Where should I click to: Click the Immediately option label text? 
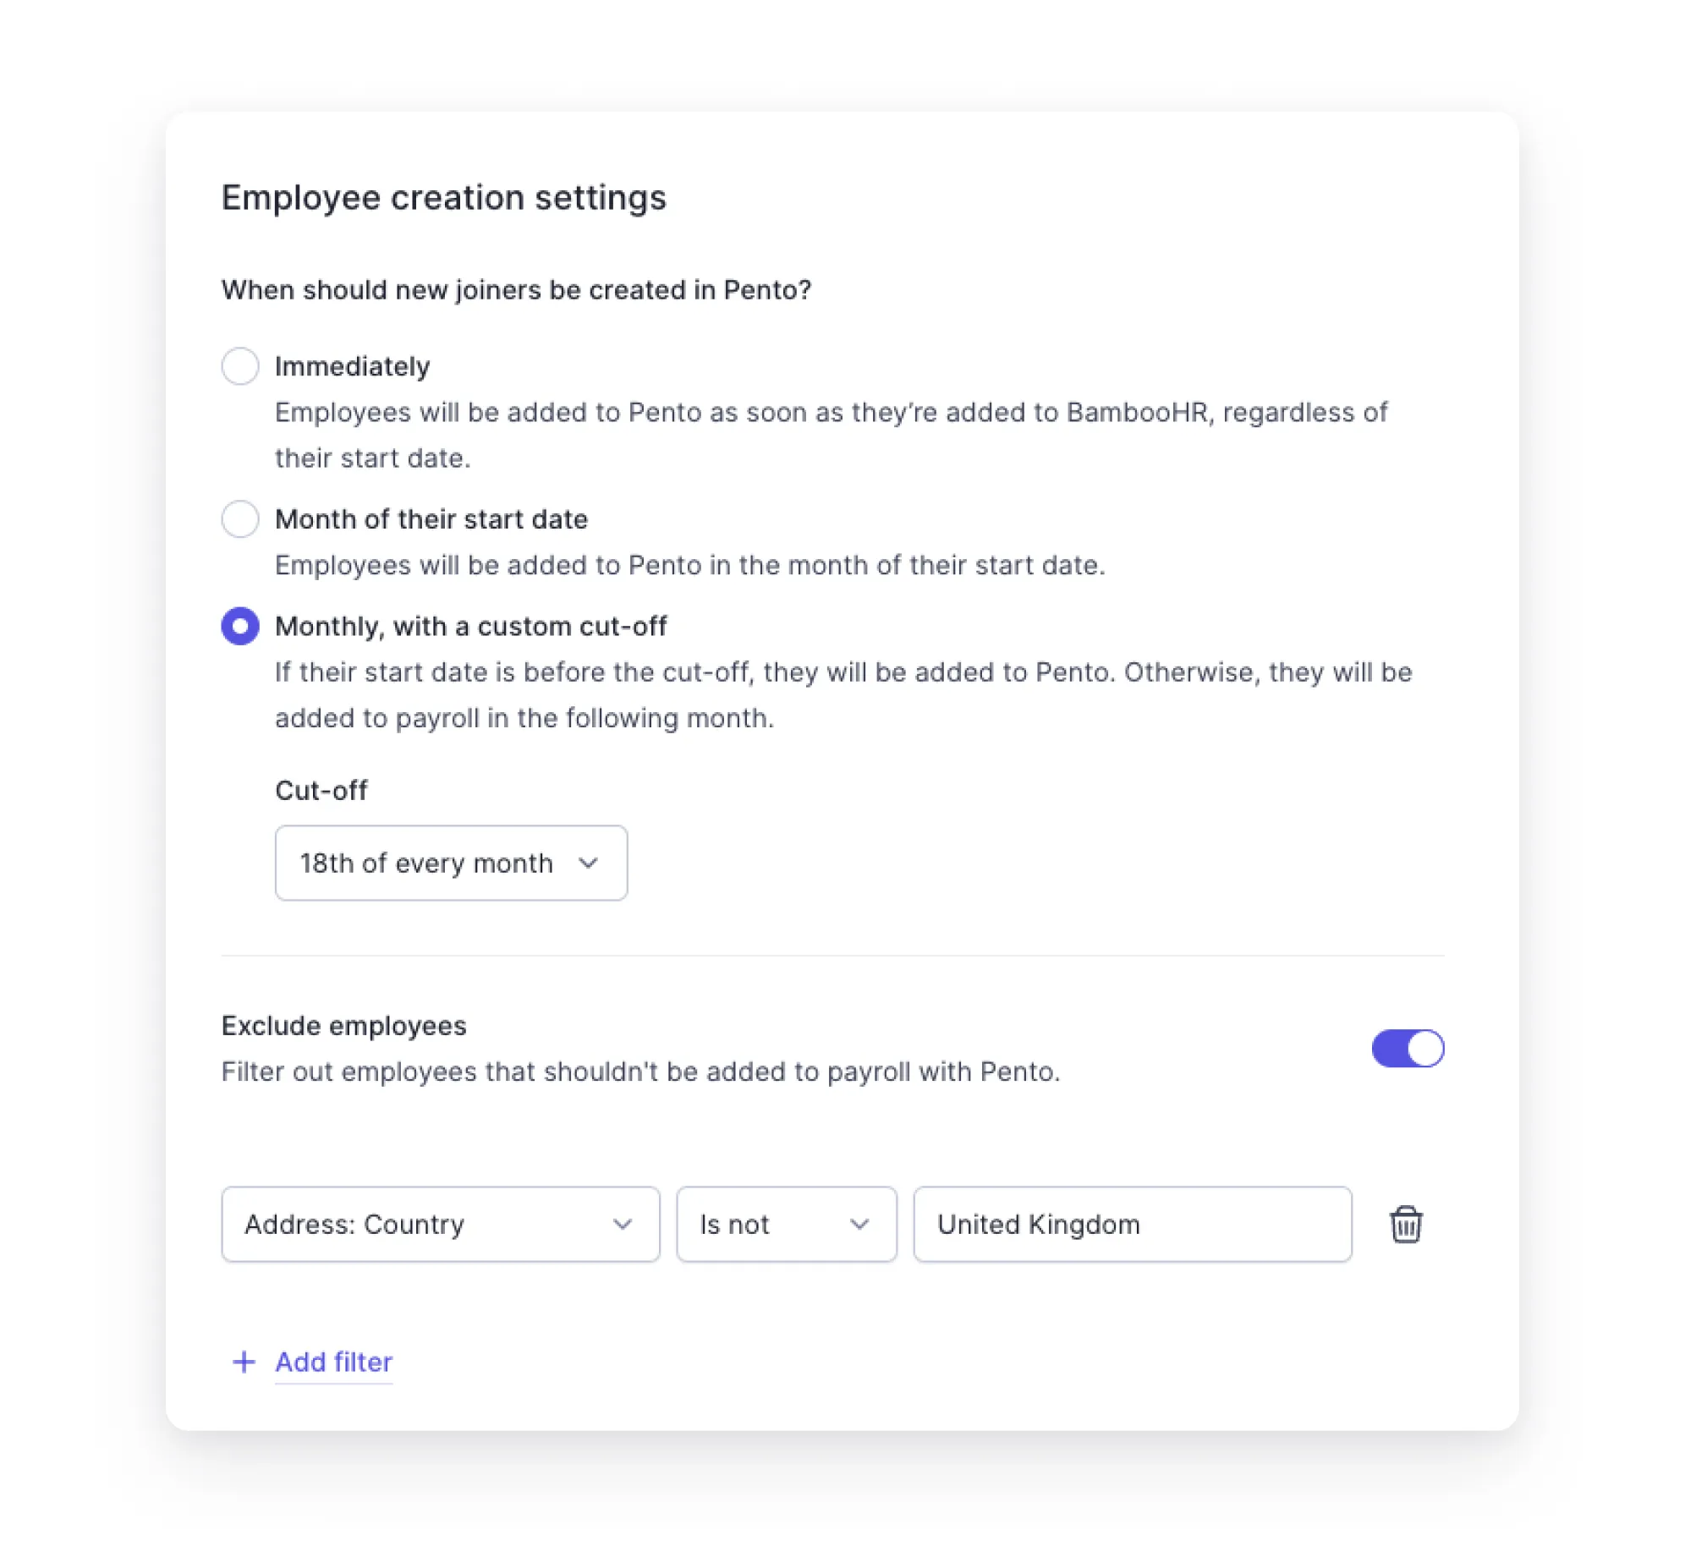352,366
